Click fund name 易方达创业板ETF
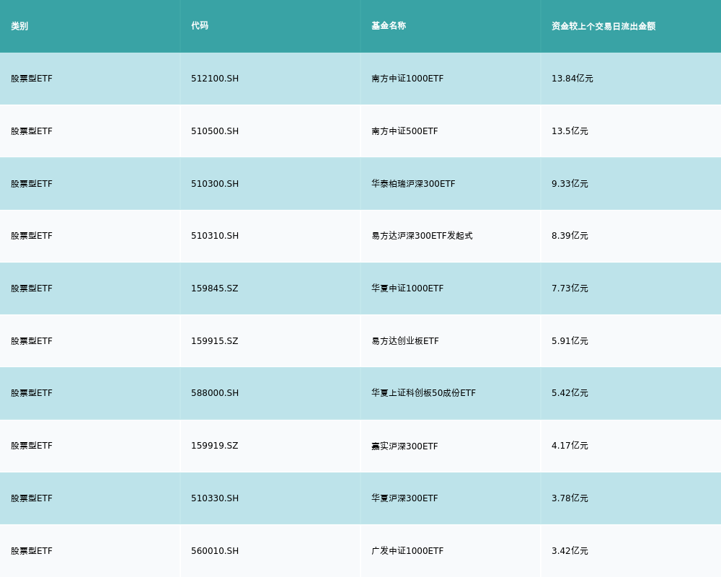 point(405,341)
